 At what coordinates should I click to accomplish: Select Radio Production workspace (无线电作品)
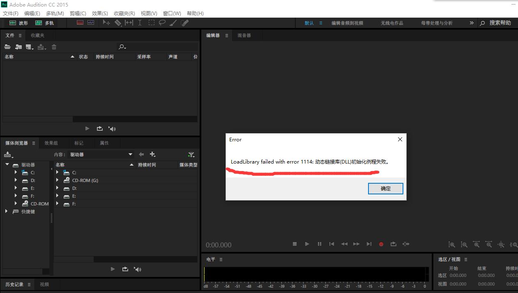pyautogui.click(x=392, y=23)
